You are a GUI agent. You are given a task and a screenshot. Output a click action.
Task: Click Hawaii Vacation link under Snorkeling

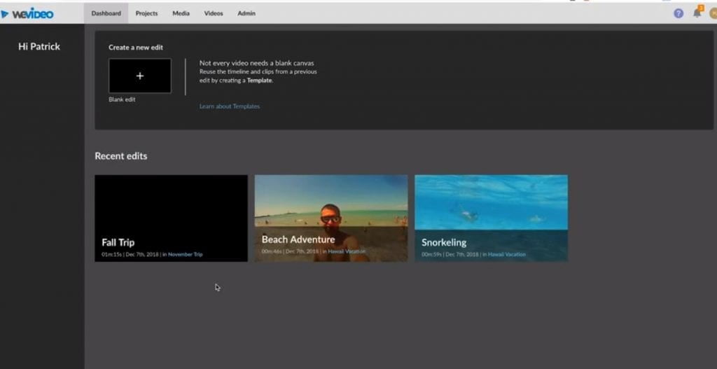tap(506, 254)
